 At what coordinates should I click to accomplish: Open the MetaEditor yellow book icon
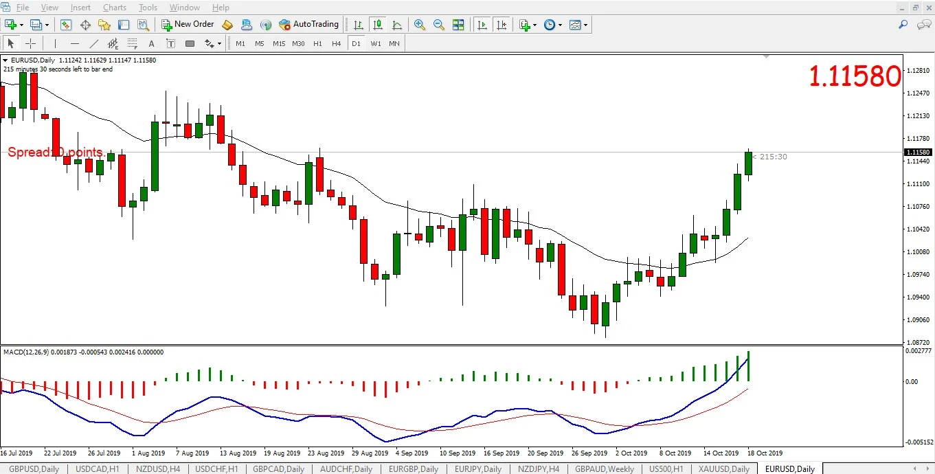tap(227, 25)
